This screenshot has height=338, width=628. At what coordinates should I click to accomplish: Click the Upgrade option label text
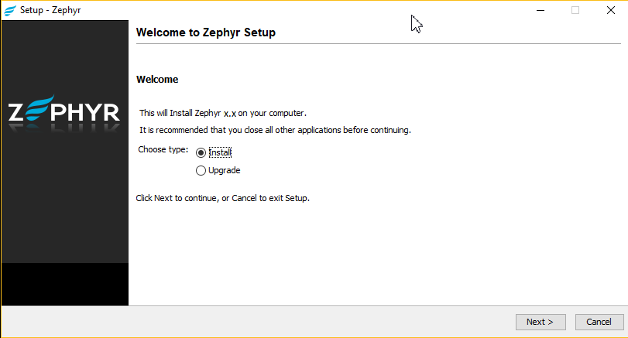pyautogui.click(x=224, y=170)
